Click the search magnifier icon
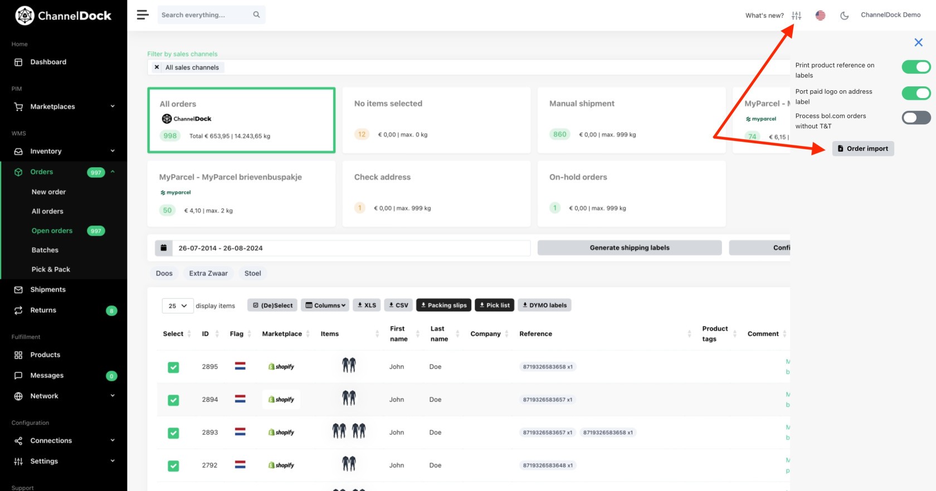Screen dimensions: 936x491 click(x=256, y=15)
